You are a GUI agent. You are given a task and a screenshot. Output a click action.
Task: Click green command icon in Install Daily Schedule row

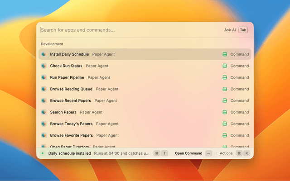tap(224, 54)
